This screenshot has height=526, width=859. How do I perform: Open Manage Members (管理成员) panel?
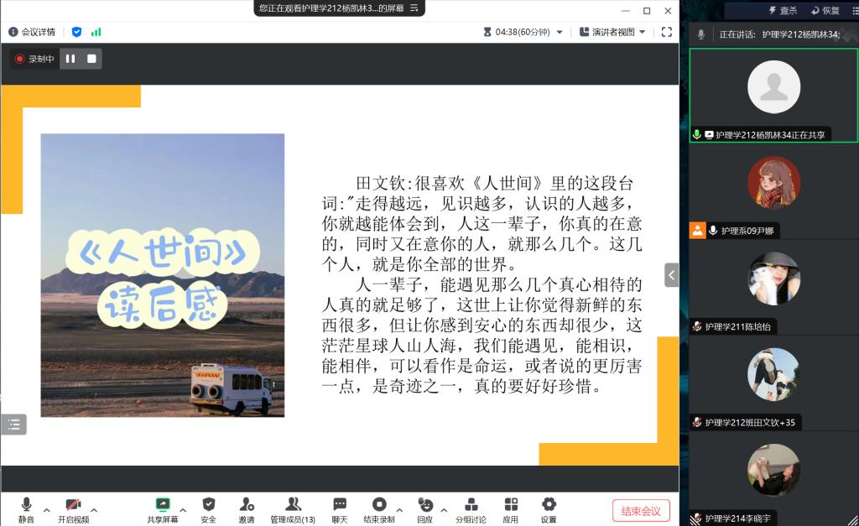tap(292, 508)
